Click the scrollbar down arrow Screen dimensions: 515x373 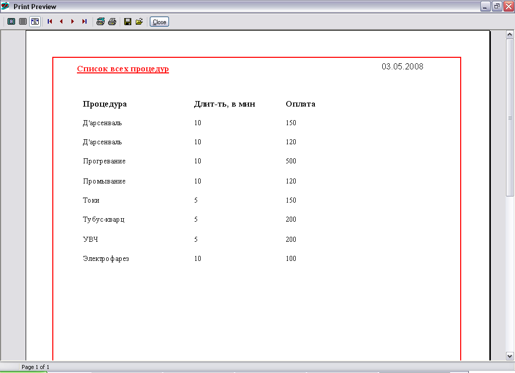509,356
